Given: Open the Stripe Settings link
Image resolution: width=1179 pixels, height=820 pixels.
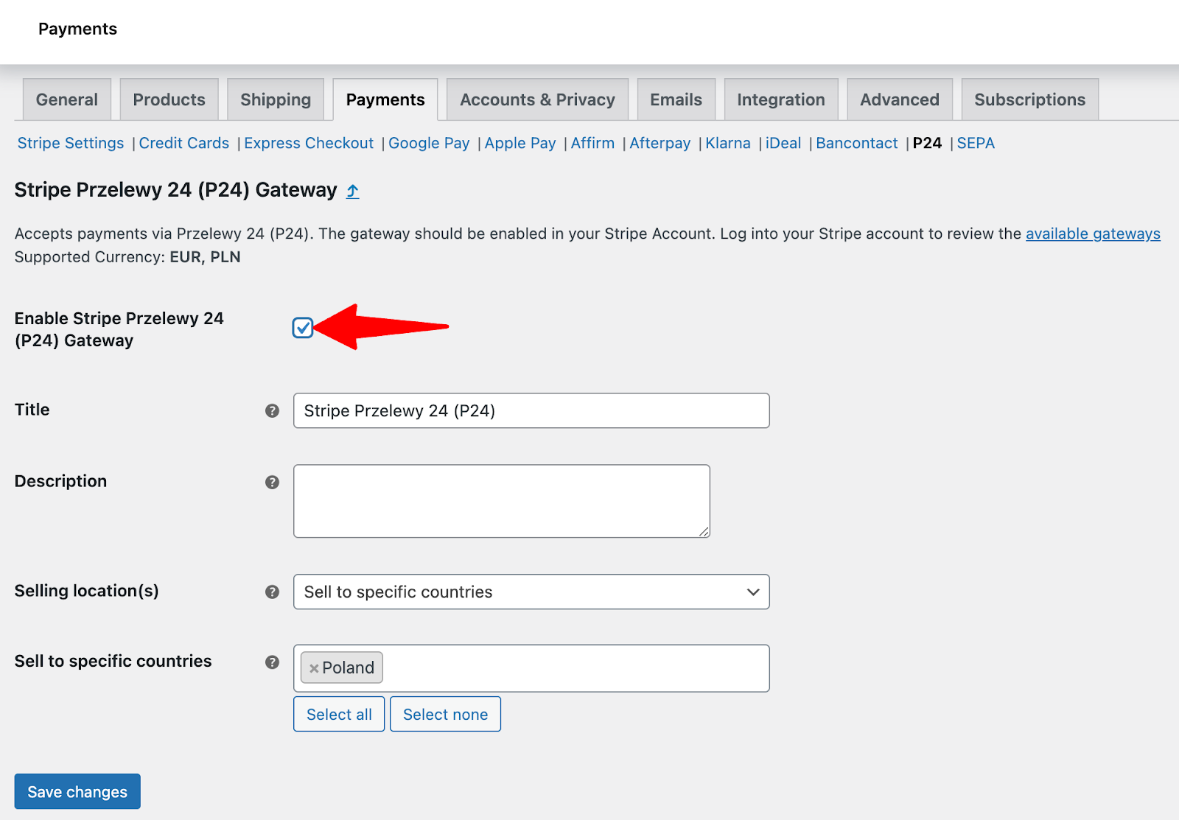Looking at the screenshot, I should tap(71, 143).
